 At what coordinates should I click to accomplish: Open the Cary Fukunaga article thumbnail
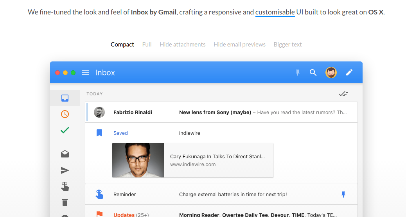coord(138,160)
